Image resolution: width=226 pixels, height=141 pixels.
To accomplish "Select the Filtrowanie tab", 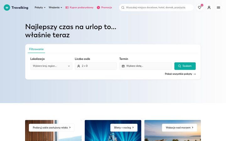I will click(36, 49).
